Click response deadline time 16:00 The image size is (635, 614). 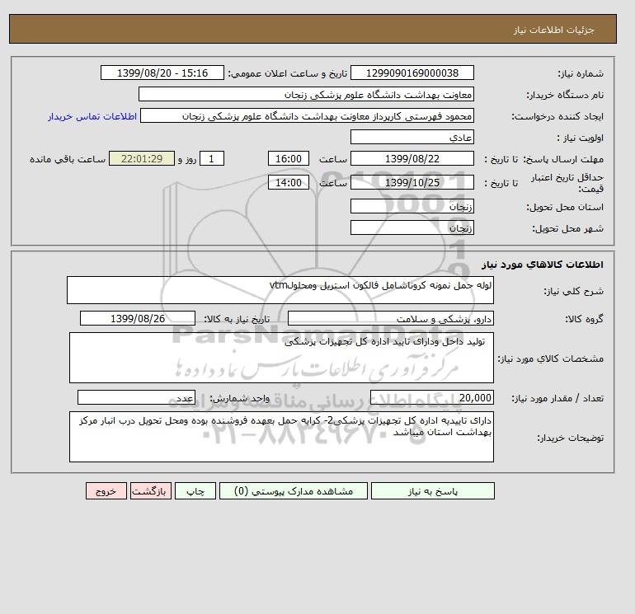point(289,159)
